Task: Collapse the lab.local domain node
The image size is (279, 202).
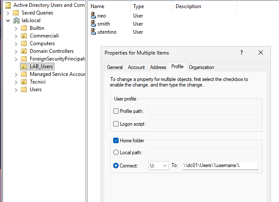Action: [x=8, y=20]
